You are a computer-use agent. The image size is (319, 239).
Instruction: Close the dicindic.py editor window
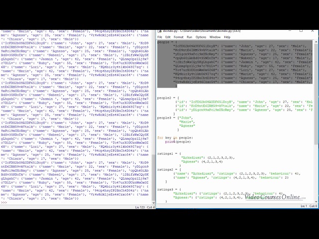[x=313, y=31]
